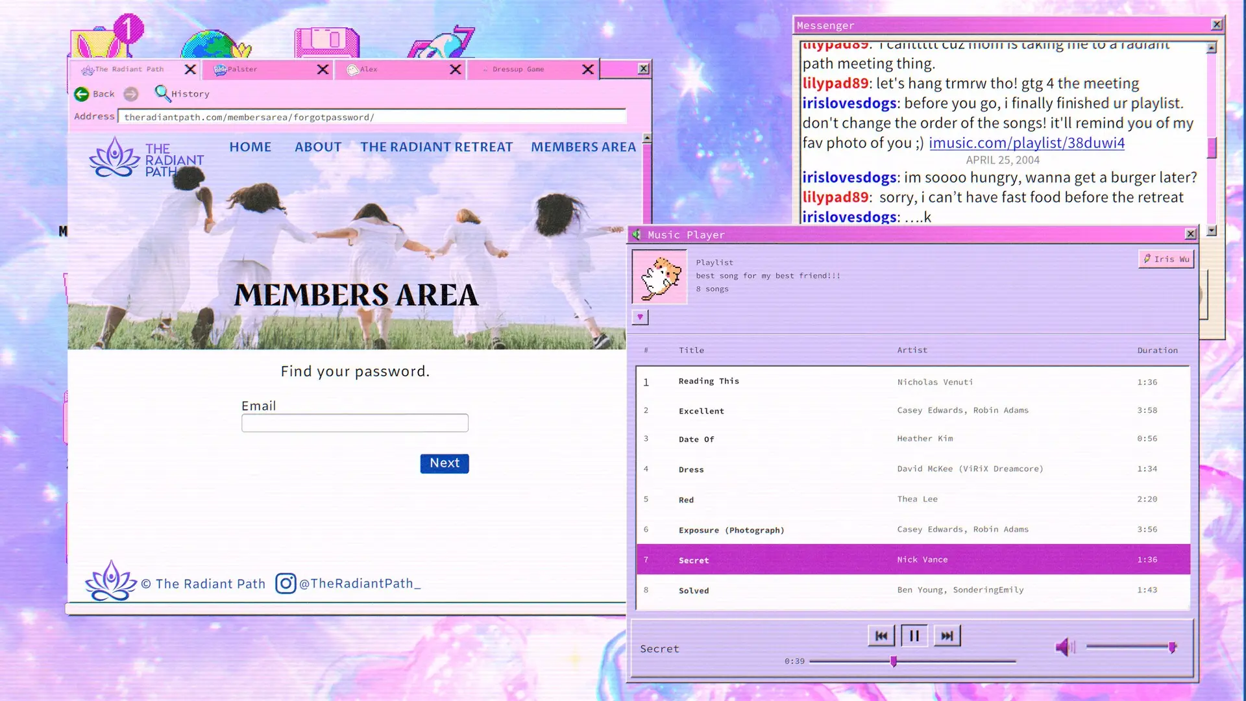Mute the music player volume speaker

1065,647
